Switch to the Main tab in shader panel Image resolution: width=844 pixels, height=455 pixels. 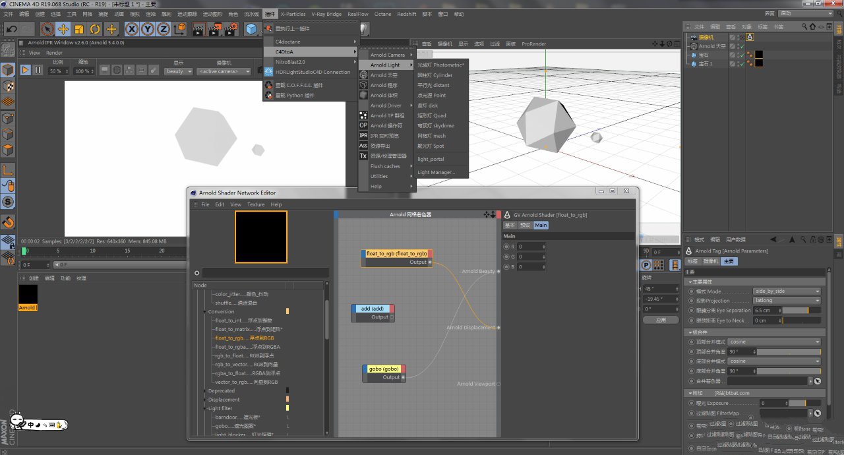point(541,226)
